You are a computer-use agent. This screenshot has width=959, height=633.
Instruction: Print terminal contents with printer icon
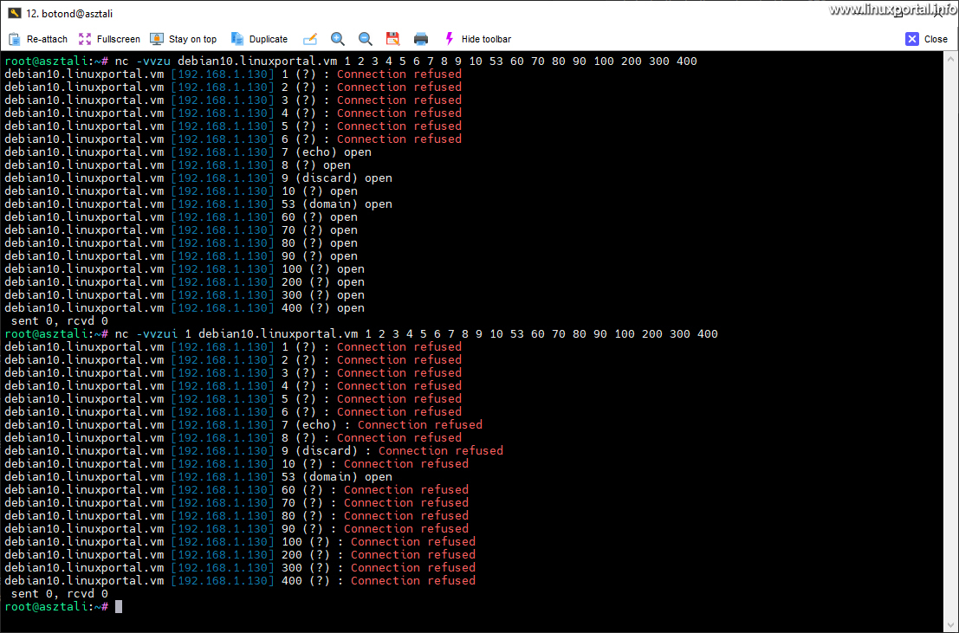(421, 39)
